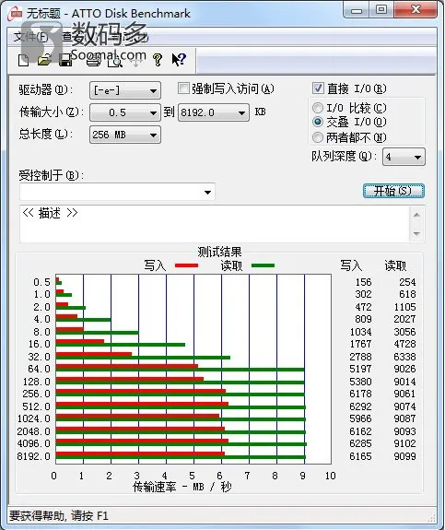The width and height of the screenshot is (445, 530).
Task: Open the 驱动器 drive dropdown
Action: coord(125,90)
